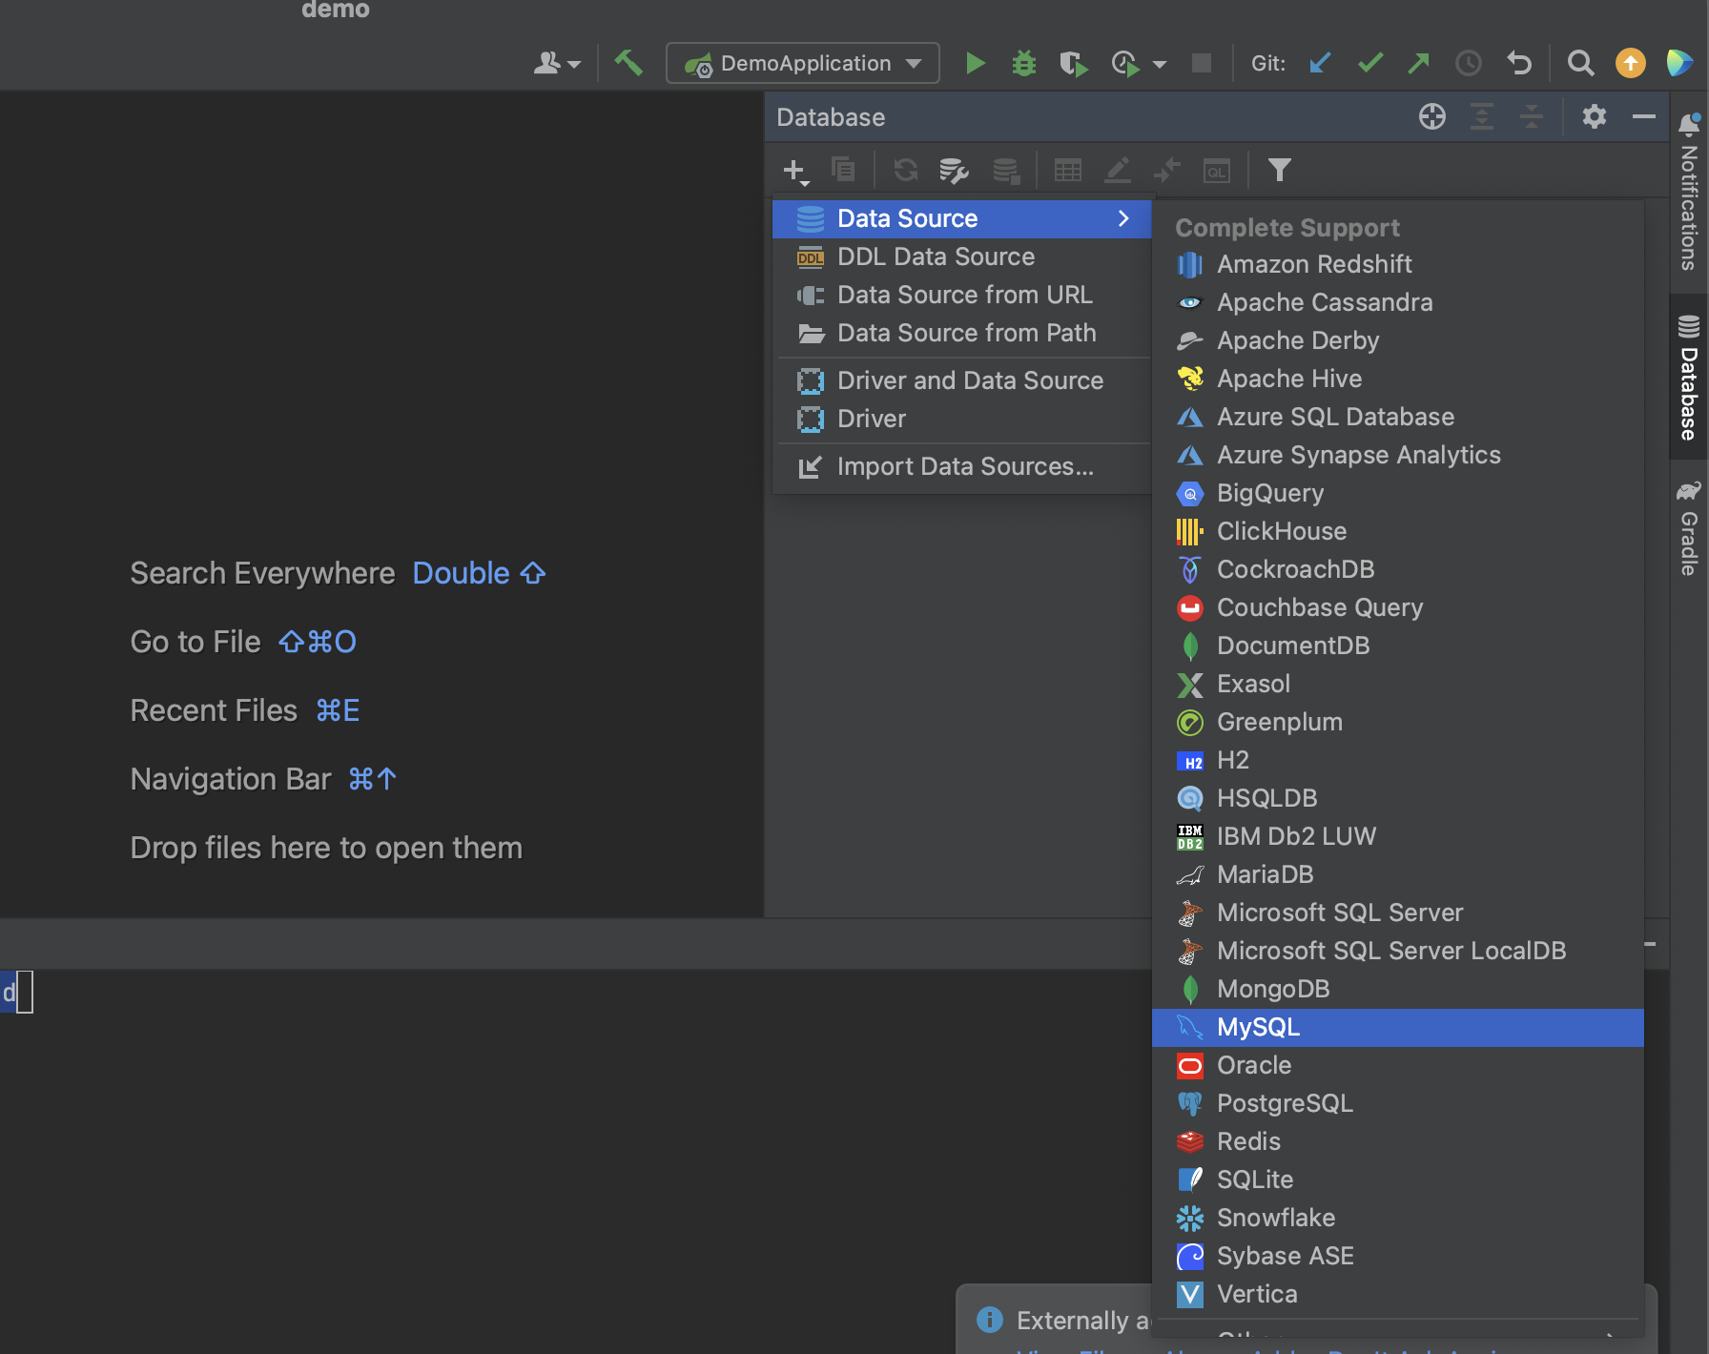Hide the Database tool window

click(1644, 116)
